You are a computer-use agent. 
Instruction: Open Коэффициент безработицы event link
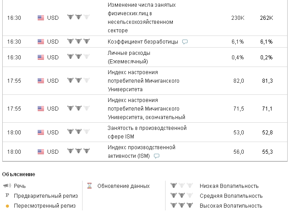point(143,42)
